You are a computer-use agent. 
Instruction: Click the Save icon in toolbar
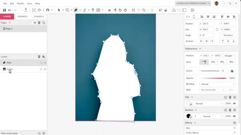pyautogui.click(x=4, y=10)
